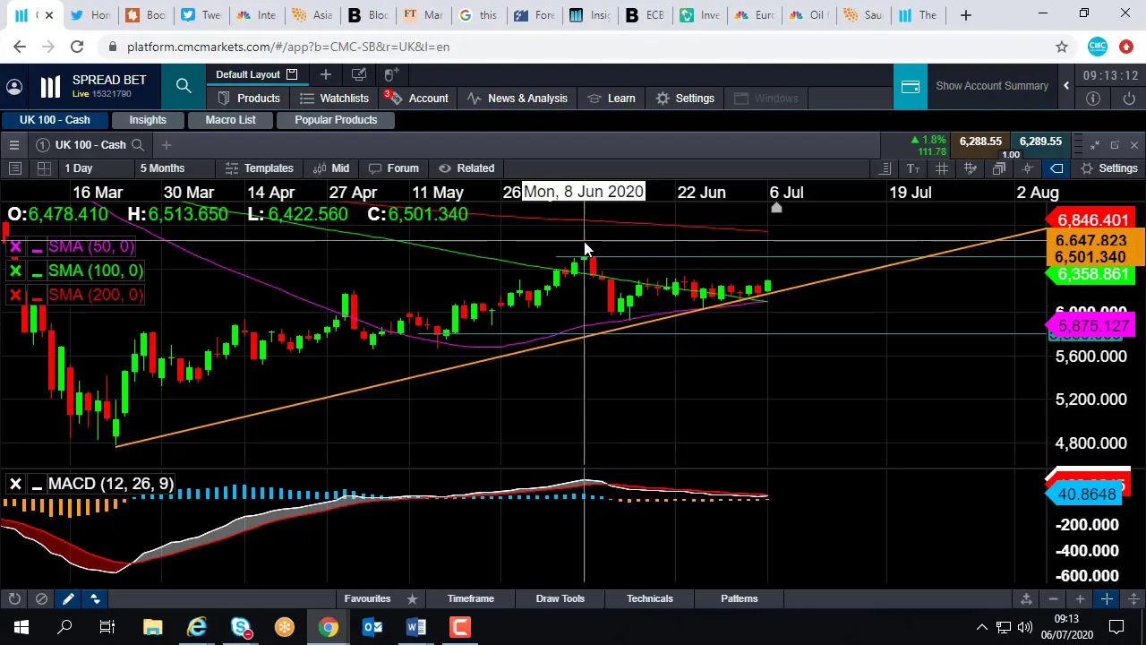
Task: Click the list view icon beside 1 Day
Action: 15,168
